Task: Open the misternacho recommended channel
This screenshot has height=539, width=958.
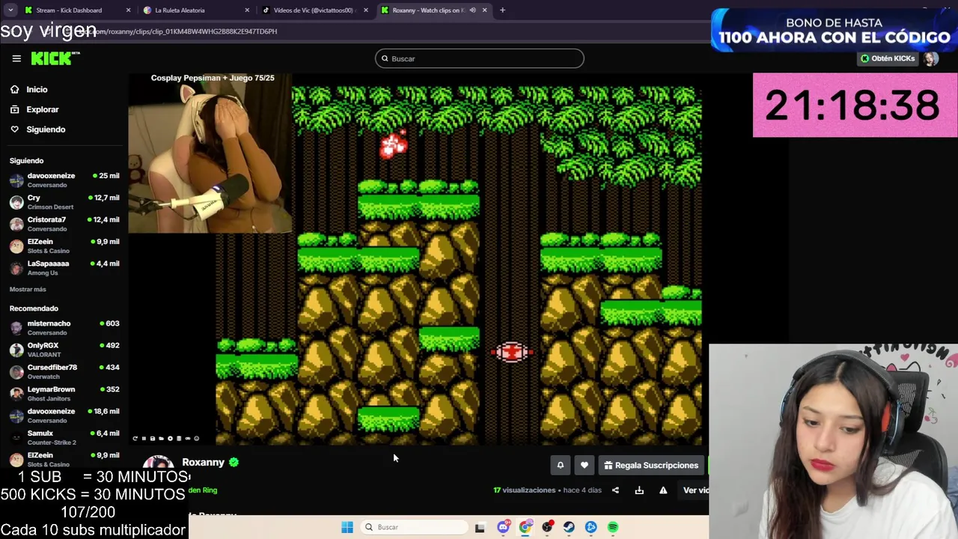Action: tap(64, 328)
